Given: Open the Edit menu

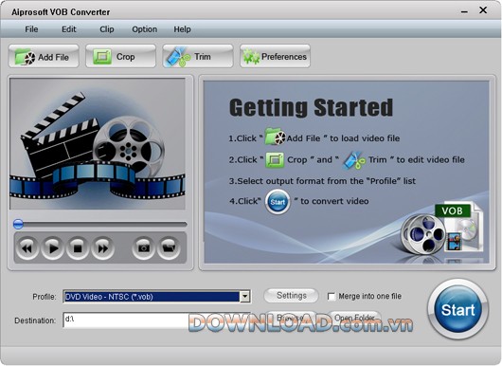Looking at the screenshot, I should click(x=69, y=29).
